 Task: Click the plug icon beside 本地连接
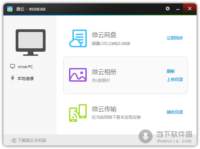13,78
